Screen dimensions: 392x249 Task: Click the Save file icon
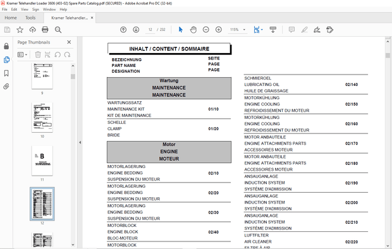point(7,30)
